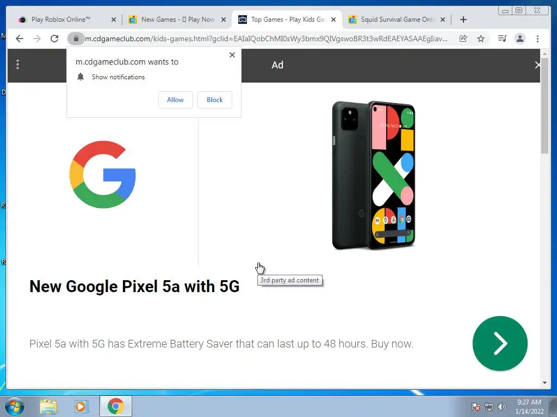Close the Squid Survival Game tab
This screenshot has width=557, height=417.
click(443, 20)
